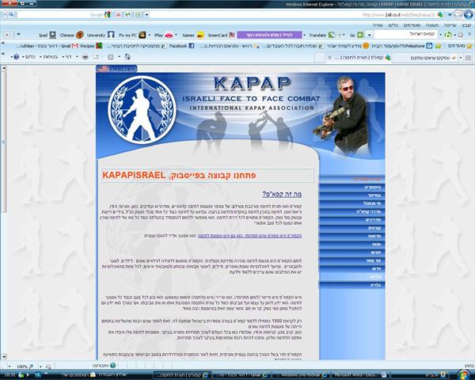Switch to Windows Live Messenger taskbar button
475x380 pixels.
coord(300,374)
